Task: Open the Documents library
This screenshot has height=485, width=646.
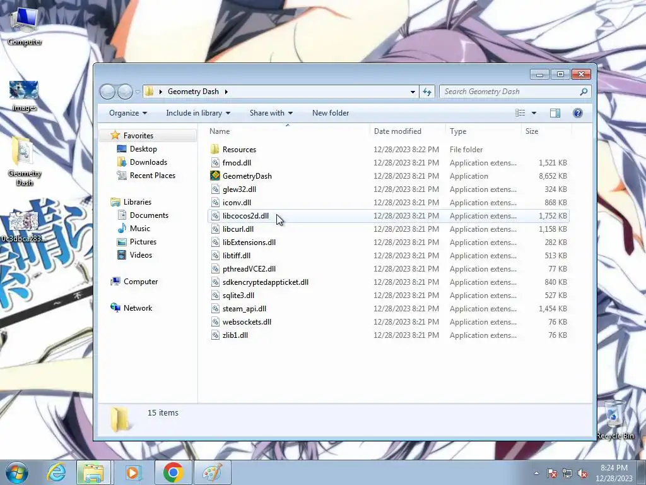Action: (x=149, y=215)
